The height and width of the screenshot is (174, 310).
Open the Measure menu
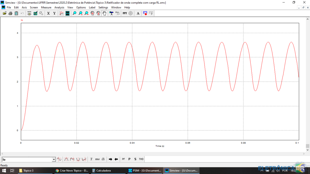pyautogui.click(x=46, y=7)
